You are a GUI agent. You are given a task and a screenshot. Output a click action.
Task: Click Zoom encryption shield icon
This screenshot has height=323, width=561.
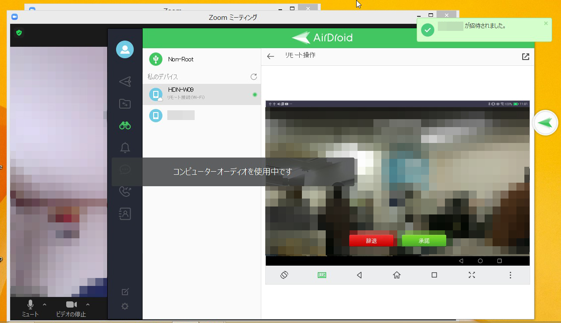19,33
